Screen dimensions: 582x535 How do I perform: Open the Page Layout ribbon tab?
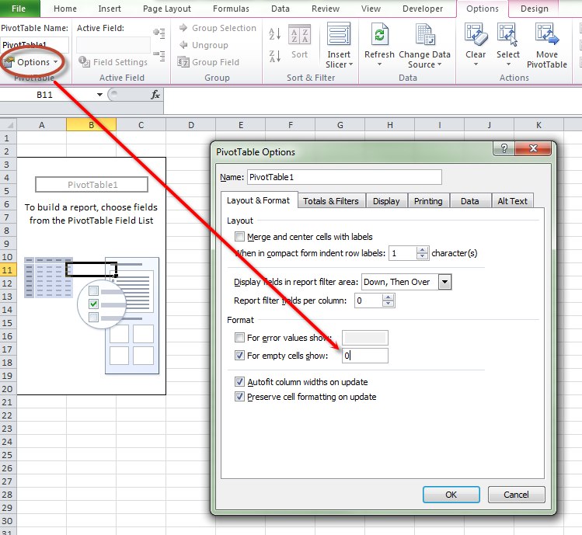pyautogui.click(x=166, y=9)
